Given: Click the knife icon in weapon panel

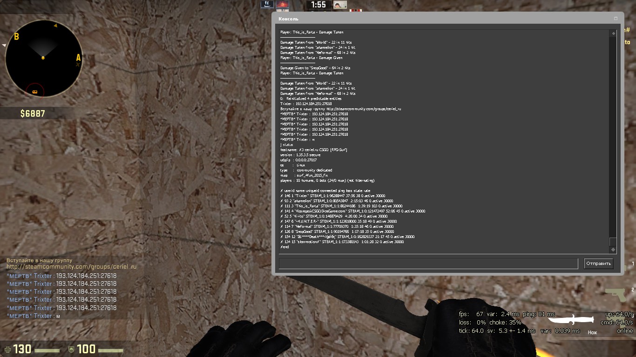Looking at the screenshot, I should point(570,319).
